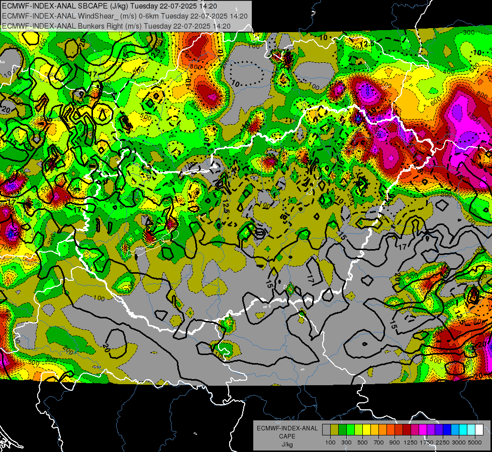This screenshot has width=492, height=452.
Task: Click the legend unit J/kg
Action: pyautogui.click(x=287, y=444)
